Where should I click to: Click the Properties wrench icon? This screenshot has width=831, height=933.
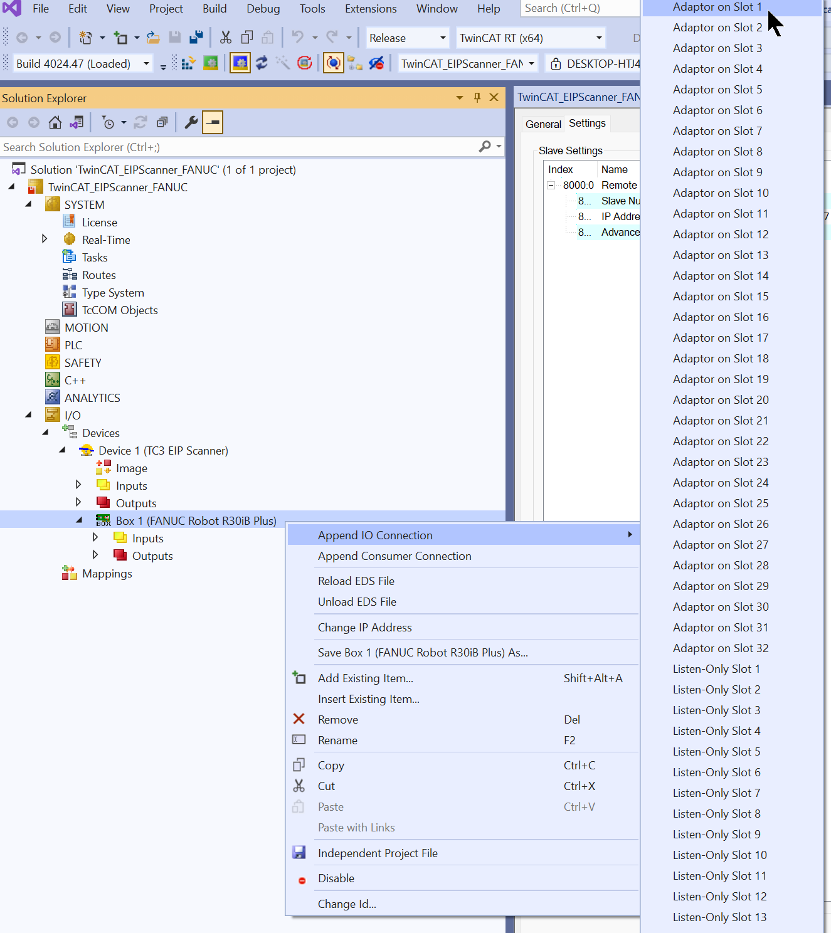pyautogui.click(x=191, y=122)
